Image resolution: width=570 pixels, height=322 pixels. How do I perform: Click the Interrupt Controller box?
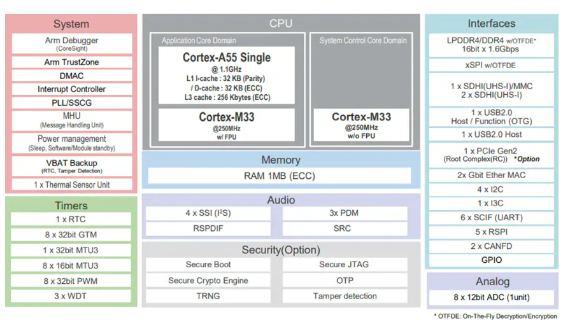tap(71, 89)
